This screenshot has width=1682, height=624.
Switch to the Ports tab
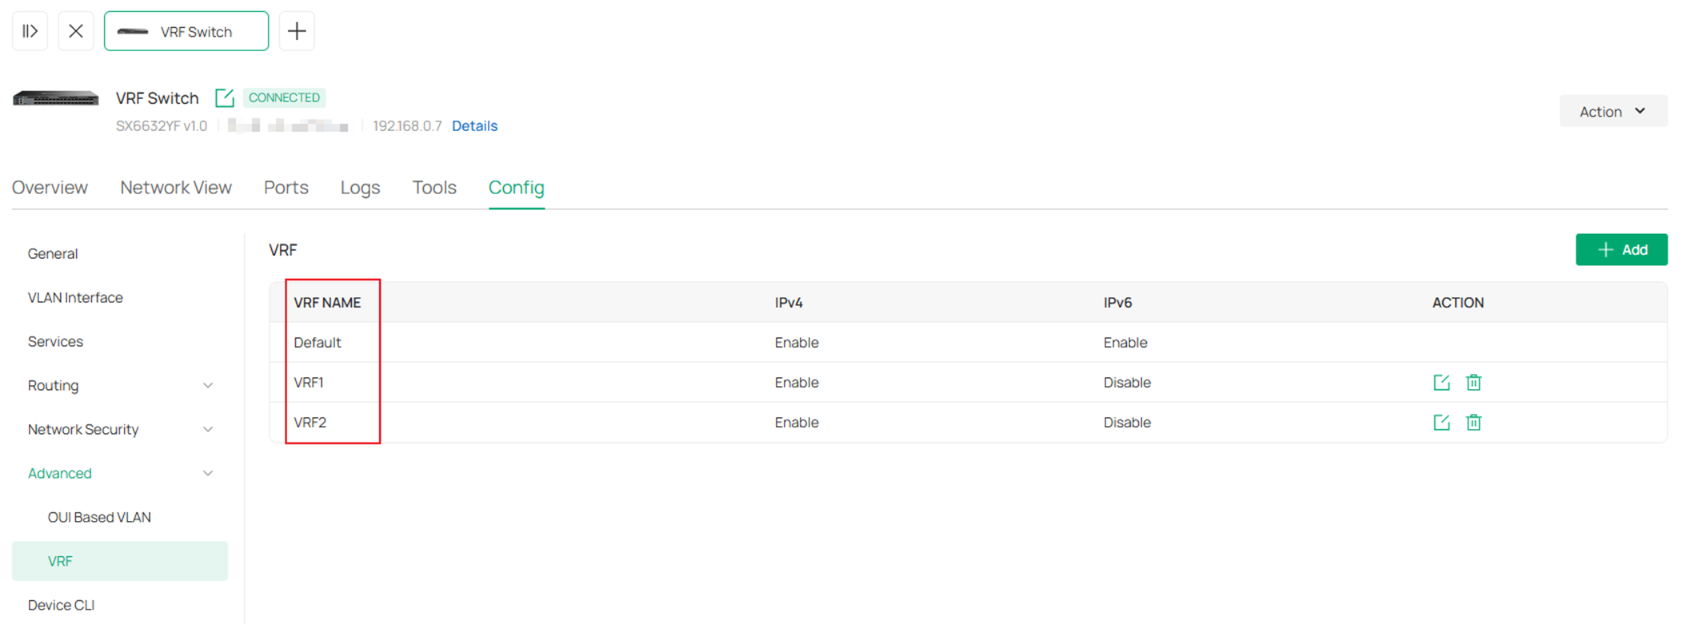286,187
